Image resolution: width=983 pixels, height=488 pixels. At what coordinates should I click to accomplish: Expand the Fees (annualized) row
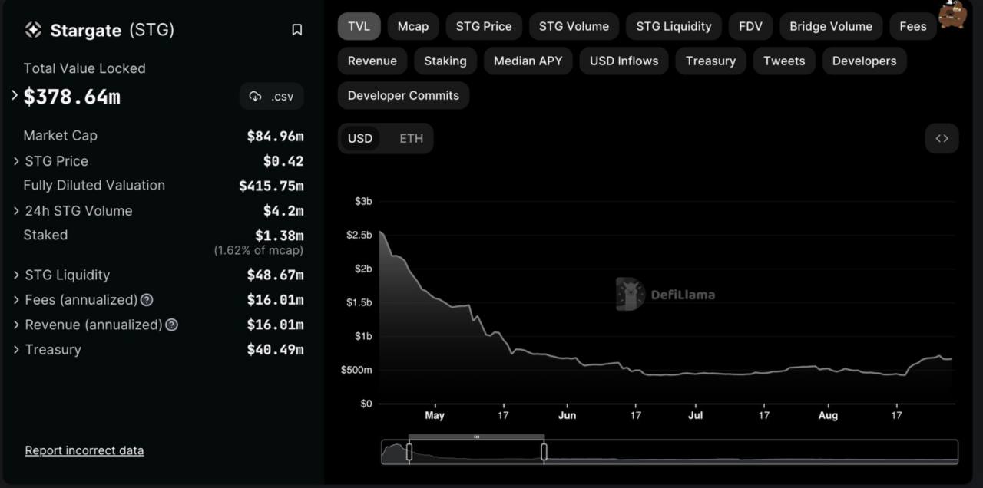16,300
